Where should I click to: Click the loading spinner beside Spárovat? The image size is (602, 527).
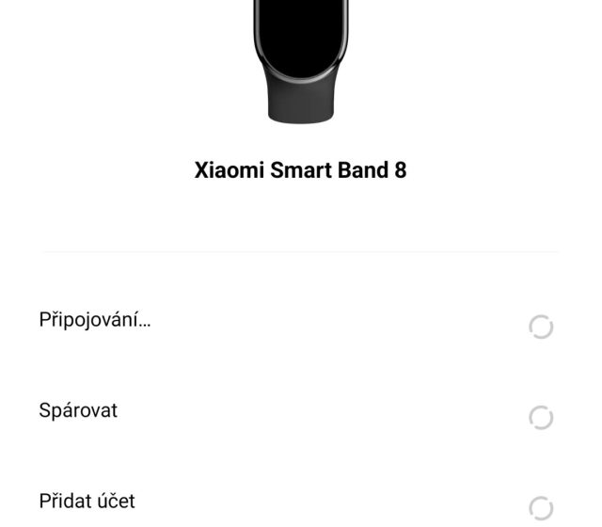pyautogui.click(x=541, y=417)
